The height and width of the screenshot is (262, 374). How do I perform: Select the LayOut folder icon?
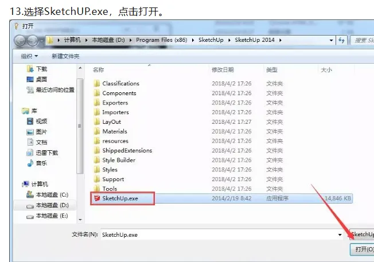click(x=96, y=122)
